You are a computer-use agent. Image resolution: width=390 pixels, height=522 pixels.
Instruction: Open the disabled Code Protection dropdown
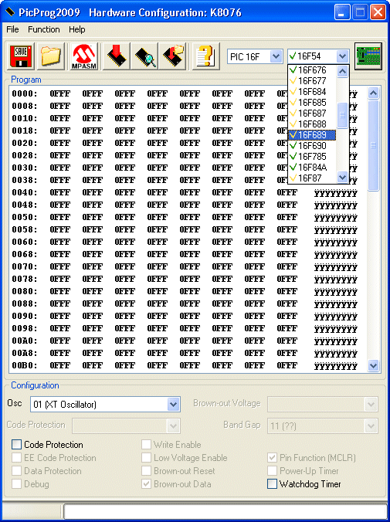tap(173, 425)
